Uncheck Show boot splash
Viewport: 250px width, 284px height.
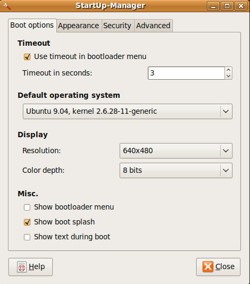[27, 222]
